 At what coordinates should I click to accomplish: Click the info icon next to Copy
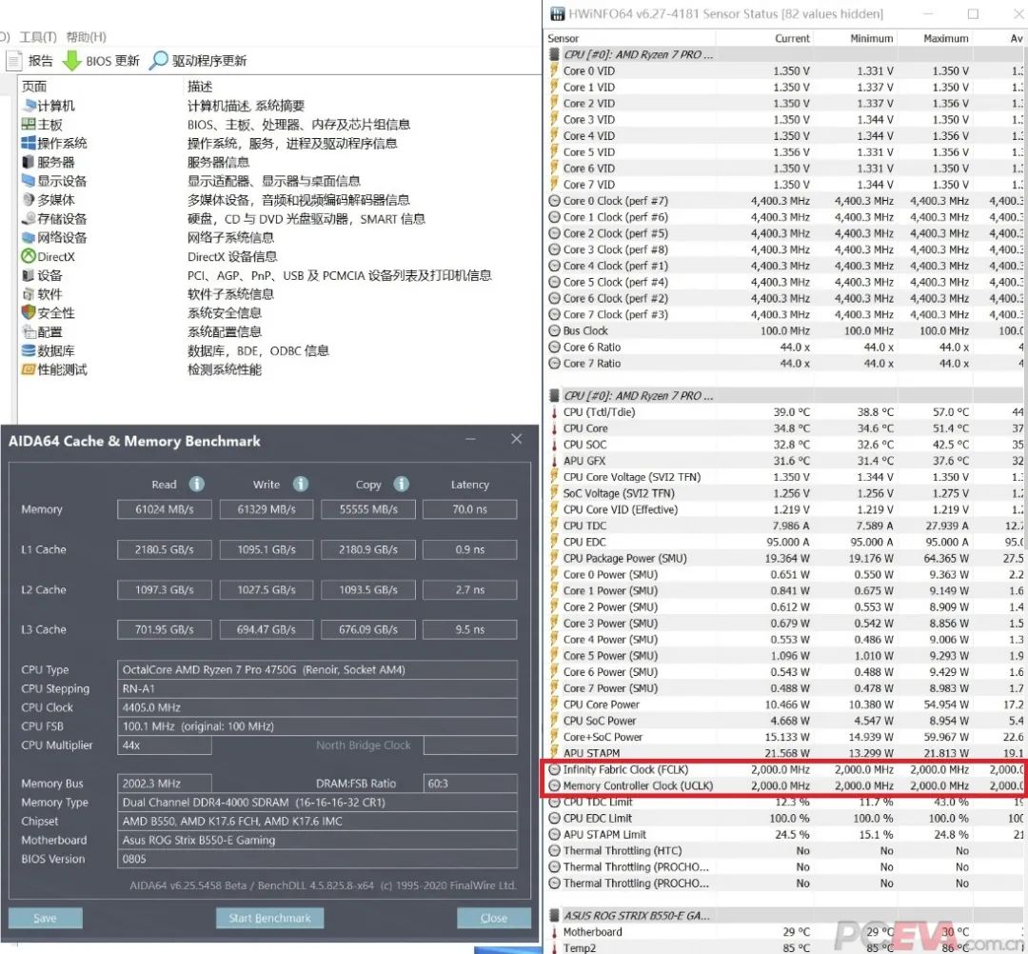pyautogui.click(x=401, y=484)
